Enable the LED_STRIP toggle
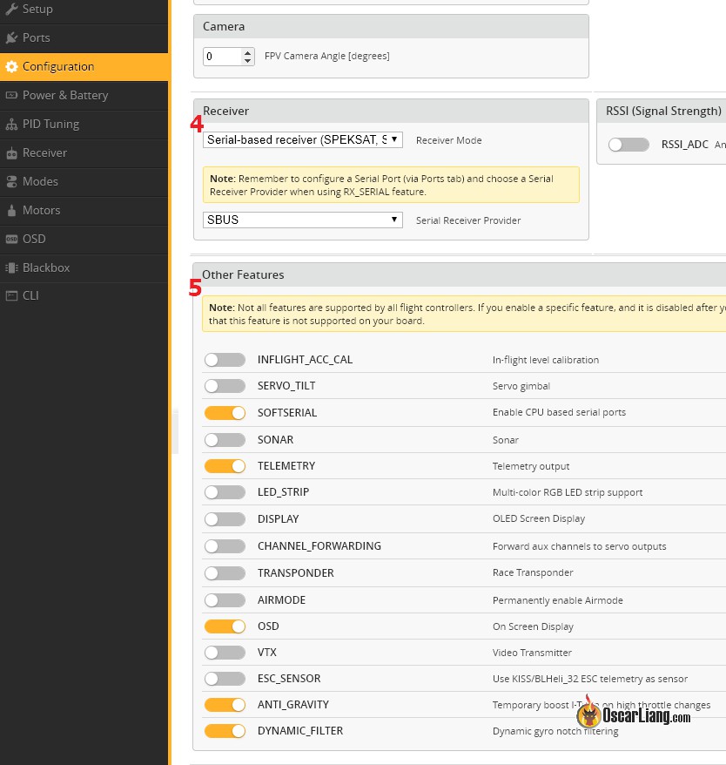 click(x=225, y=492)
